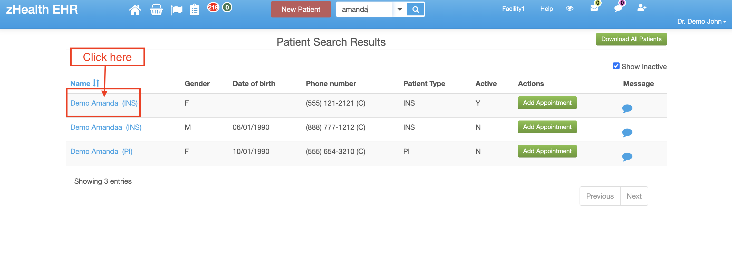The height and width of the screenshot is (278, 732).
Task: Click the New Patient button
Action: click(x=301, y=10)
